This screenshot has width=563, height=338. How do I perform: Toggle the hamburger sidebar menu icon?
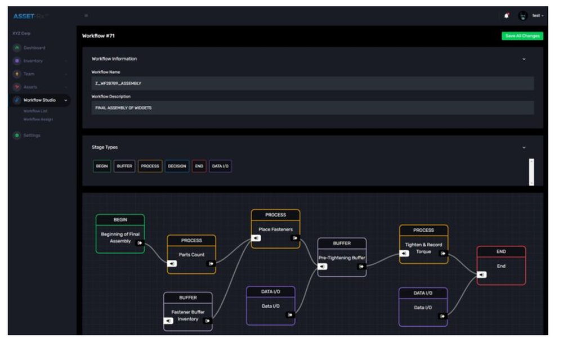(x=86, y=15)
